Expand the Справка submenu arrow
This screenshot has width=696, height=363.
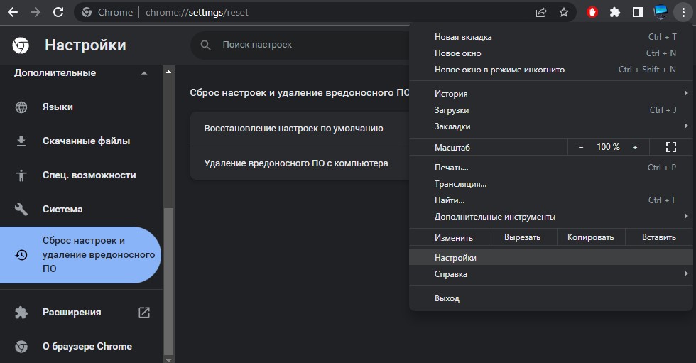686,273
